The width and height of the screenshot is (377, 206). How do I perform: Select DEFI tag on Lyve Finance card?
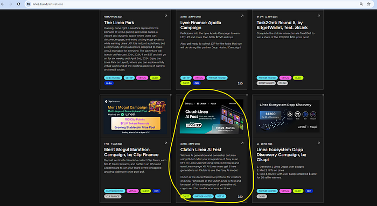pyautogui.click(x=197, y=83)
